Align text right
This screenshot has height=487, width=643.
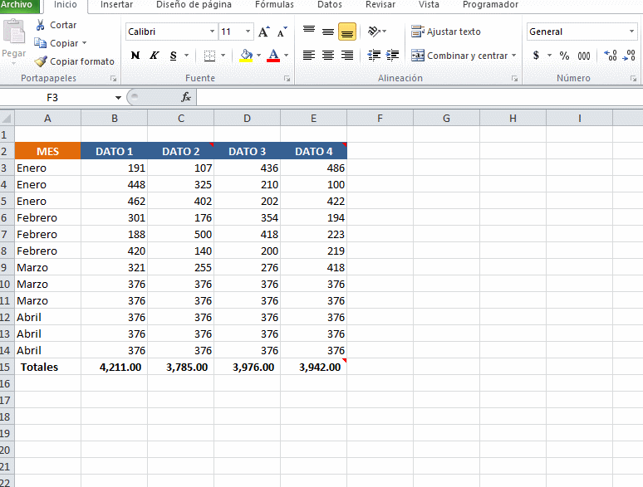[x=347, y=56]
